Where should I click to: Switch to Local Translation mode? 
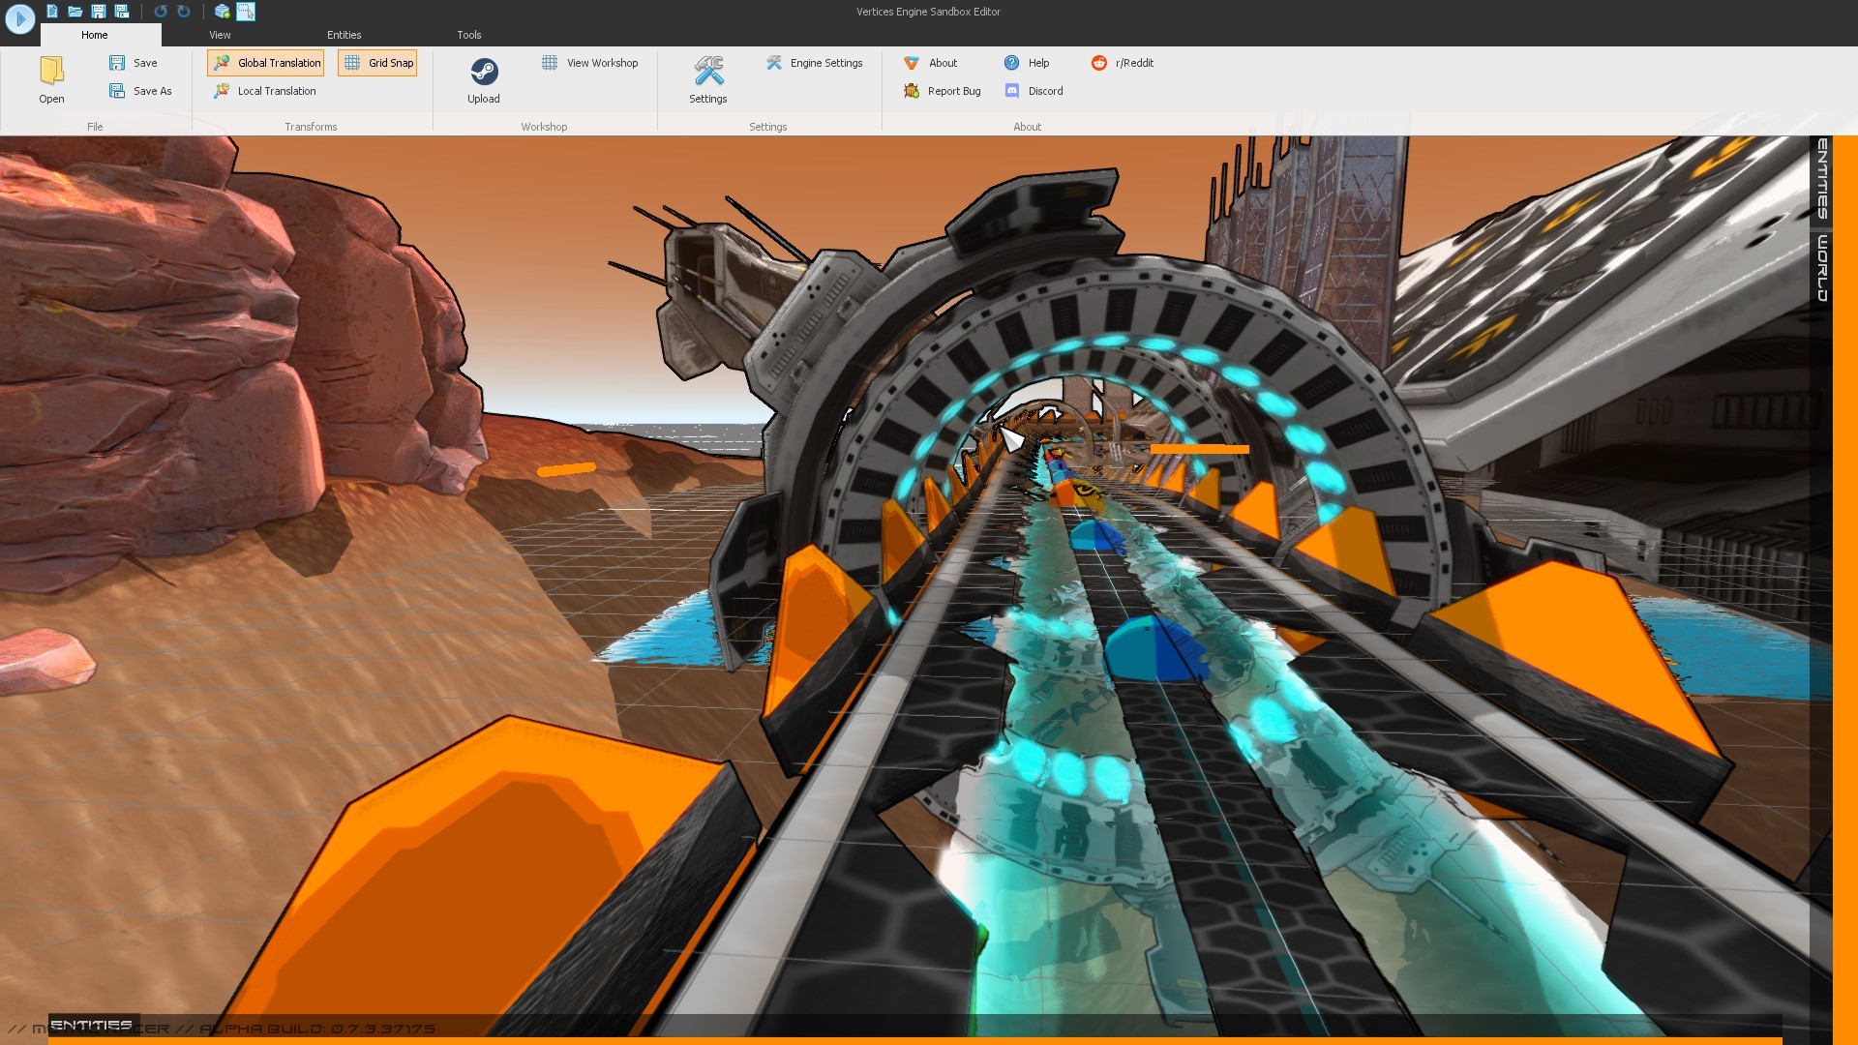click(x=265, y=91)
